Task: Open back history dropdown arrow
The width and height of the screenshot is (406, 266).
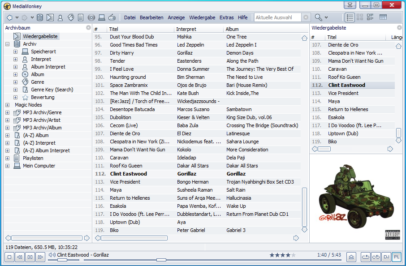Action: pyautogui.click(x=17, y=17)
